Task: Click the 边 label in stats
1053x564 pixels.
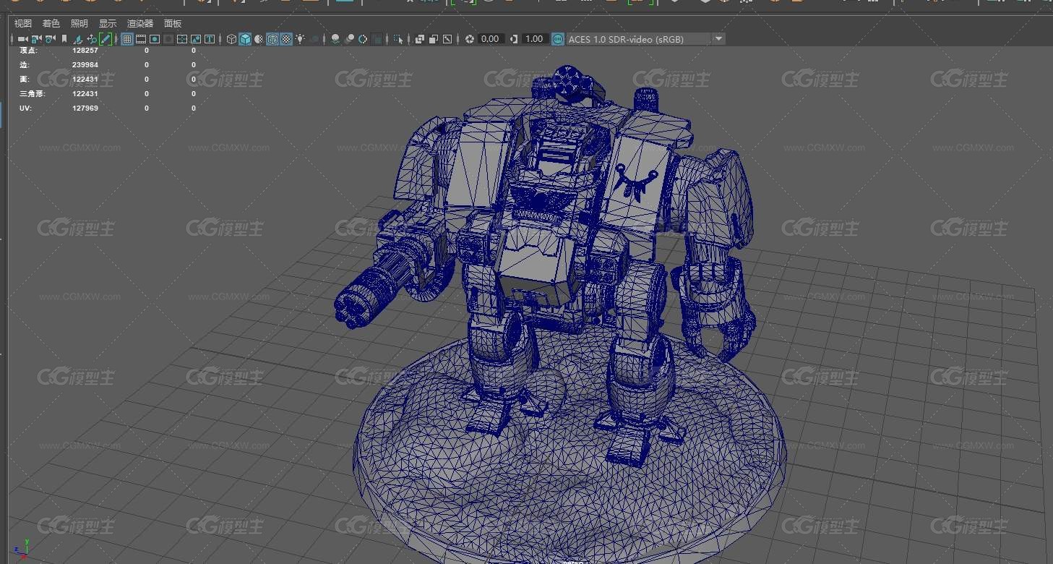Action: coord(24,65)
